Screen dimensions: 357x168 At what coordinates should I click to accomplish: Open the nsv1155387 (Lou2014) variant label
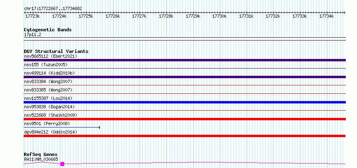[48, 98]
